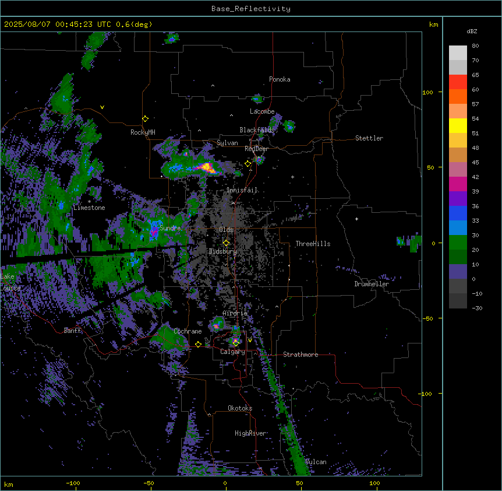Click the 45 value on the dBZ scale
Image resolution: width=502 pixels, height=491 pixels.
tap(475, 163)
